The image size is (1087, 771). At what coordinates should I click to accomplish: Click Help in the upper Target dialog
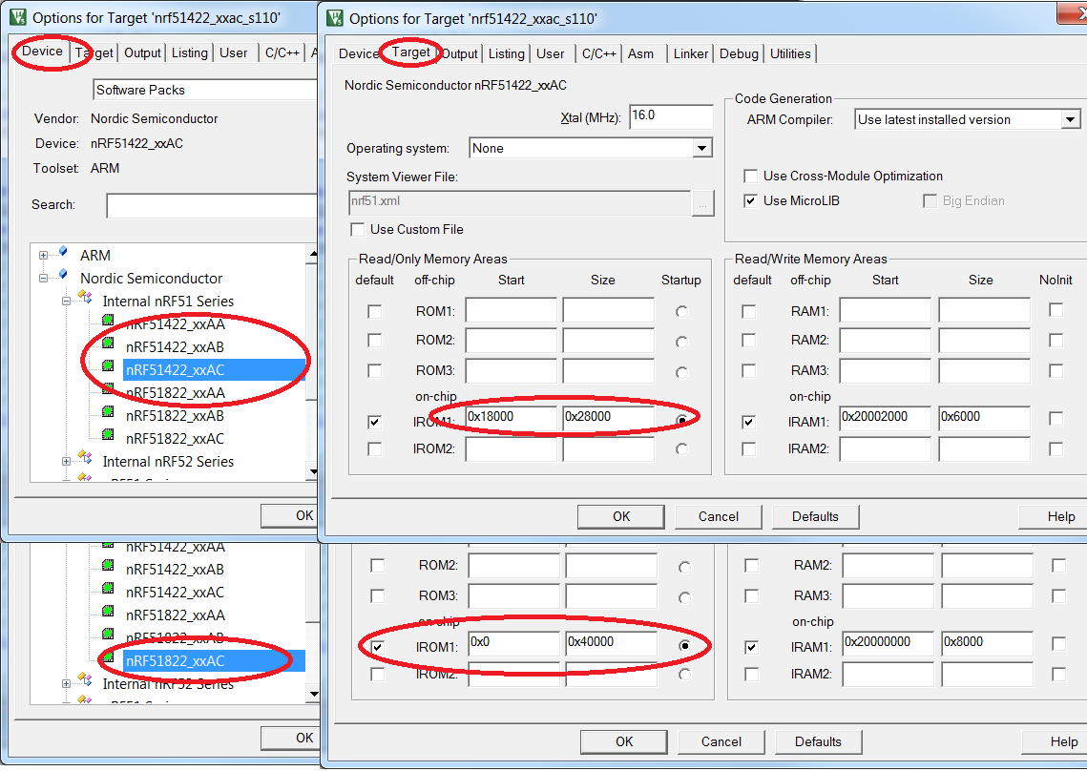click(x=1054, y=516)
